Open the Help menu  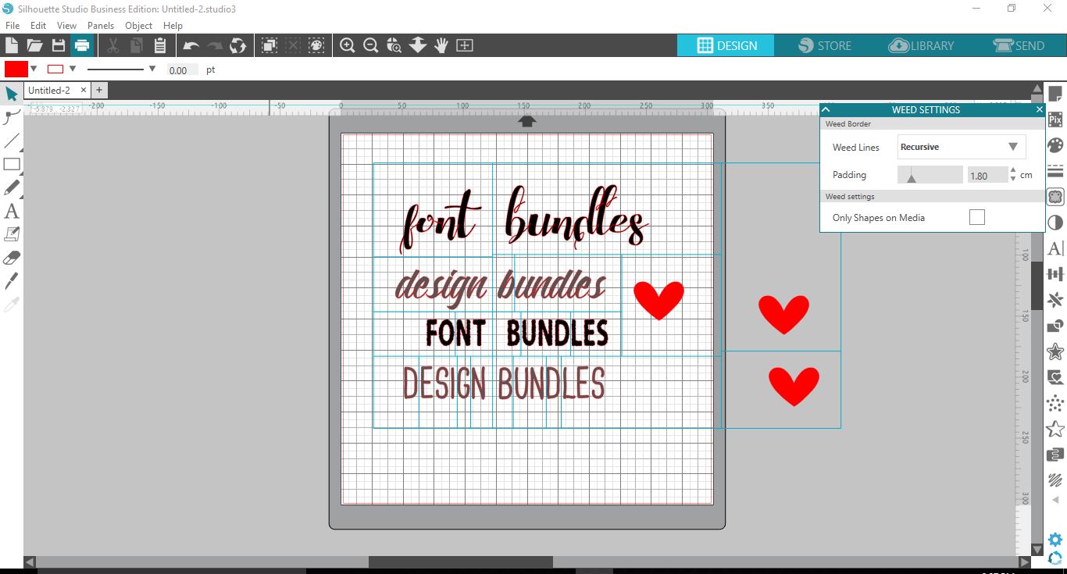pos(173,26)
